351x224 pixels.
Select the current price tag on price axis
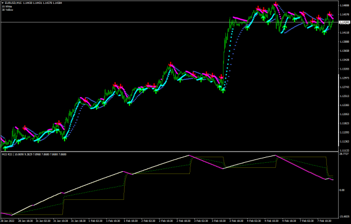[344, 22]
